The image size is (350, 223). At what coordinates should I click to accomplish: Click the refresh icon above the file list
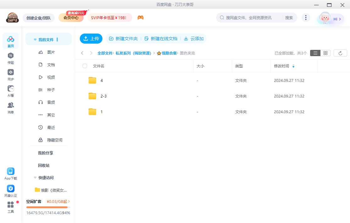pos(340,53)
